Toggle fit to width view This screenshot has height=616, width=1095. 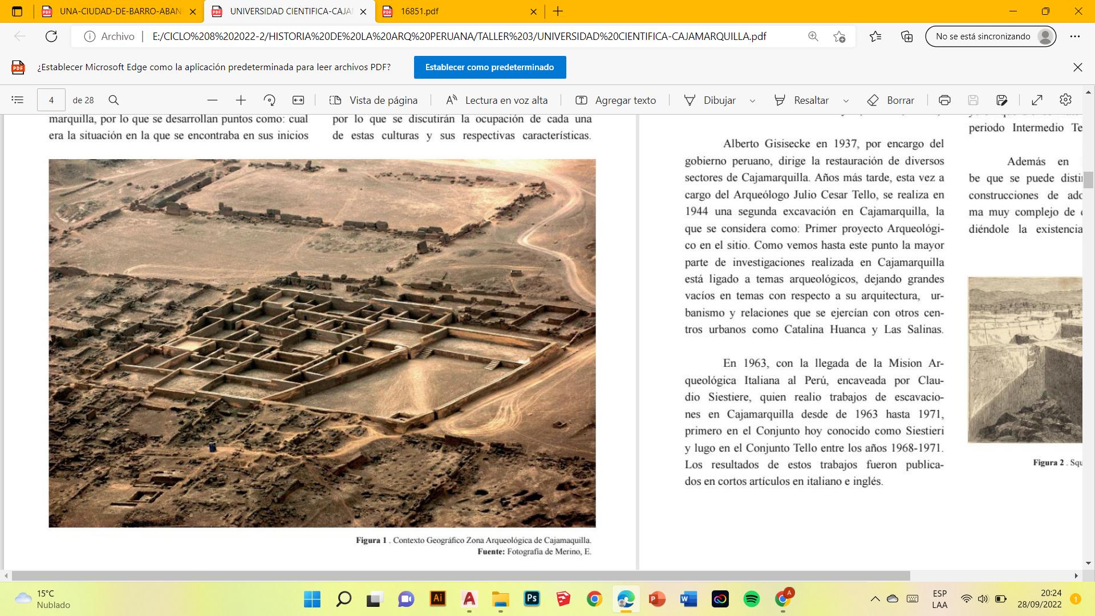[298, 100]
